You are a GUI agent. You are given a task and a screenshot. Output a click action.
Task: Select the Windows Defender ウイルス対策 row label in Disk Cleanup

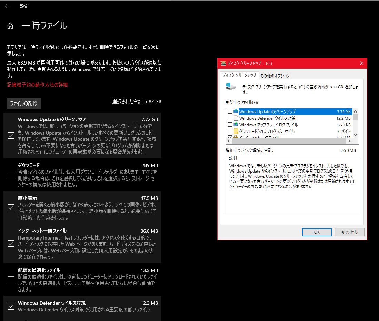267,118
